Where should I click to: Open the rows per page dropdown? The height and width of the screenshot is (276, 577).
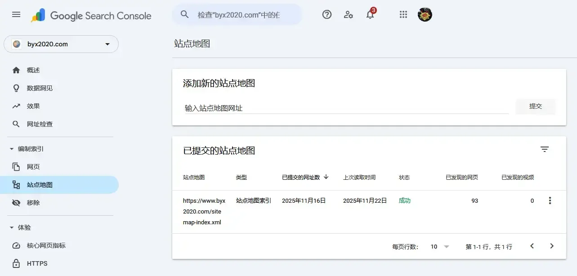tap(440, 246)
